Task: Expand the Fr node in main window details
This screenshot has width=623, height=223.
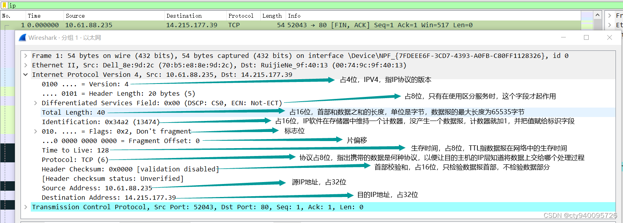Action: (610, 16)
